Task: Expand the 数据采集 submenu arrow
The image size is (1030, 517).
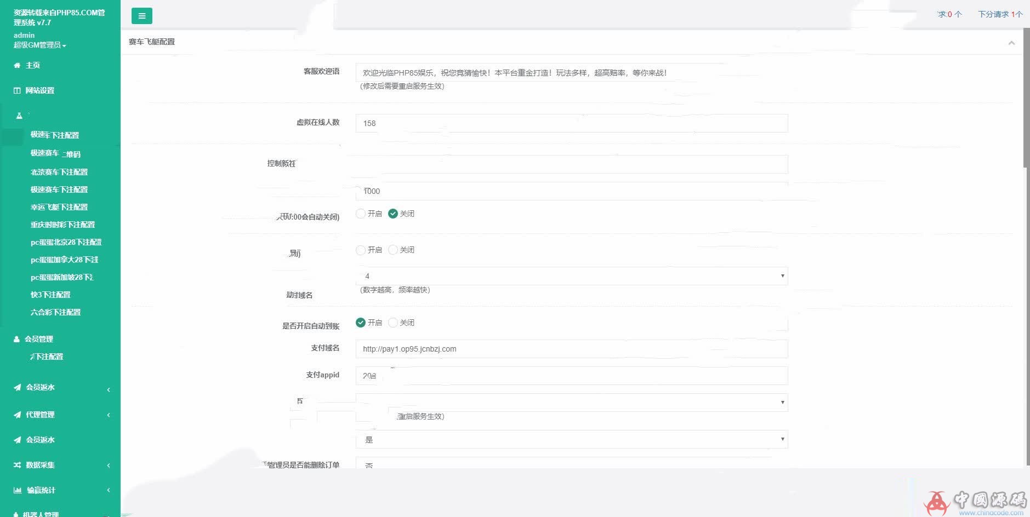Action: point(109,466)
